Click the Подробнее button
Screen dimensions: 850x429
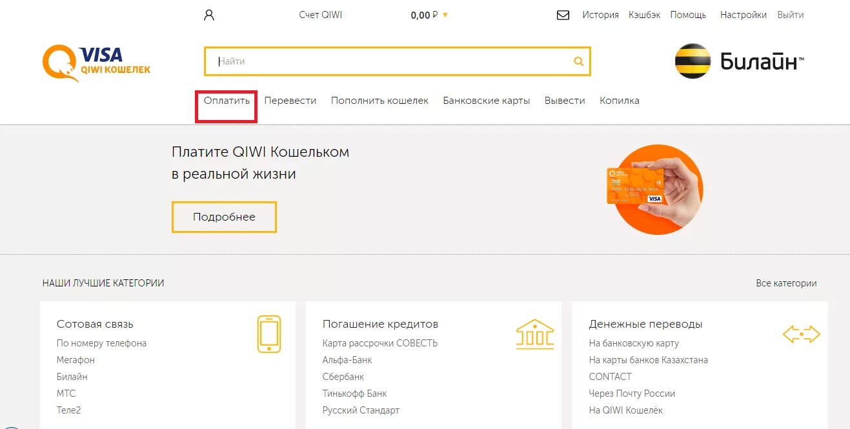click(x=224, y=217)
